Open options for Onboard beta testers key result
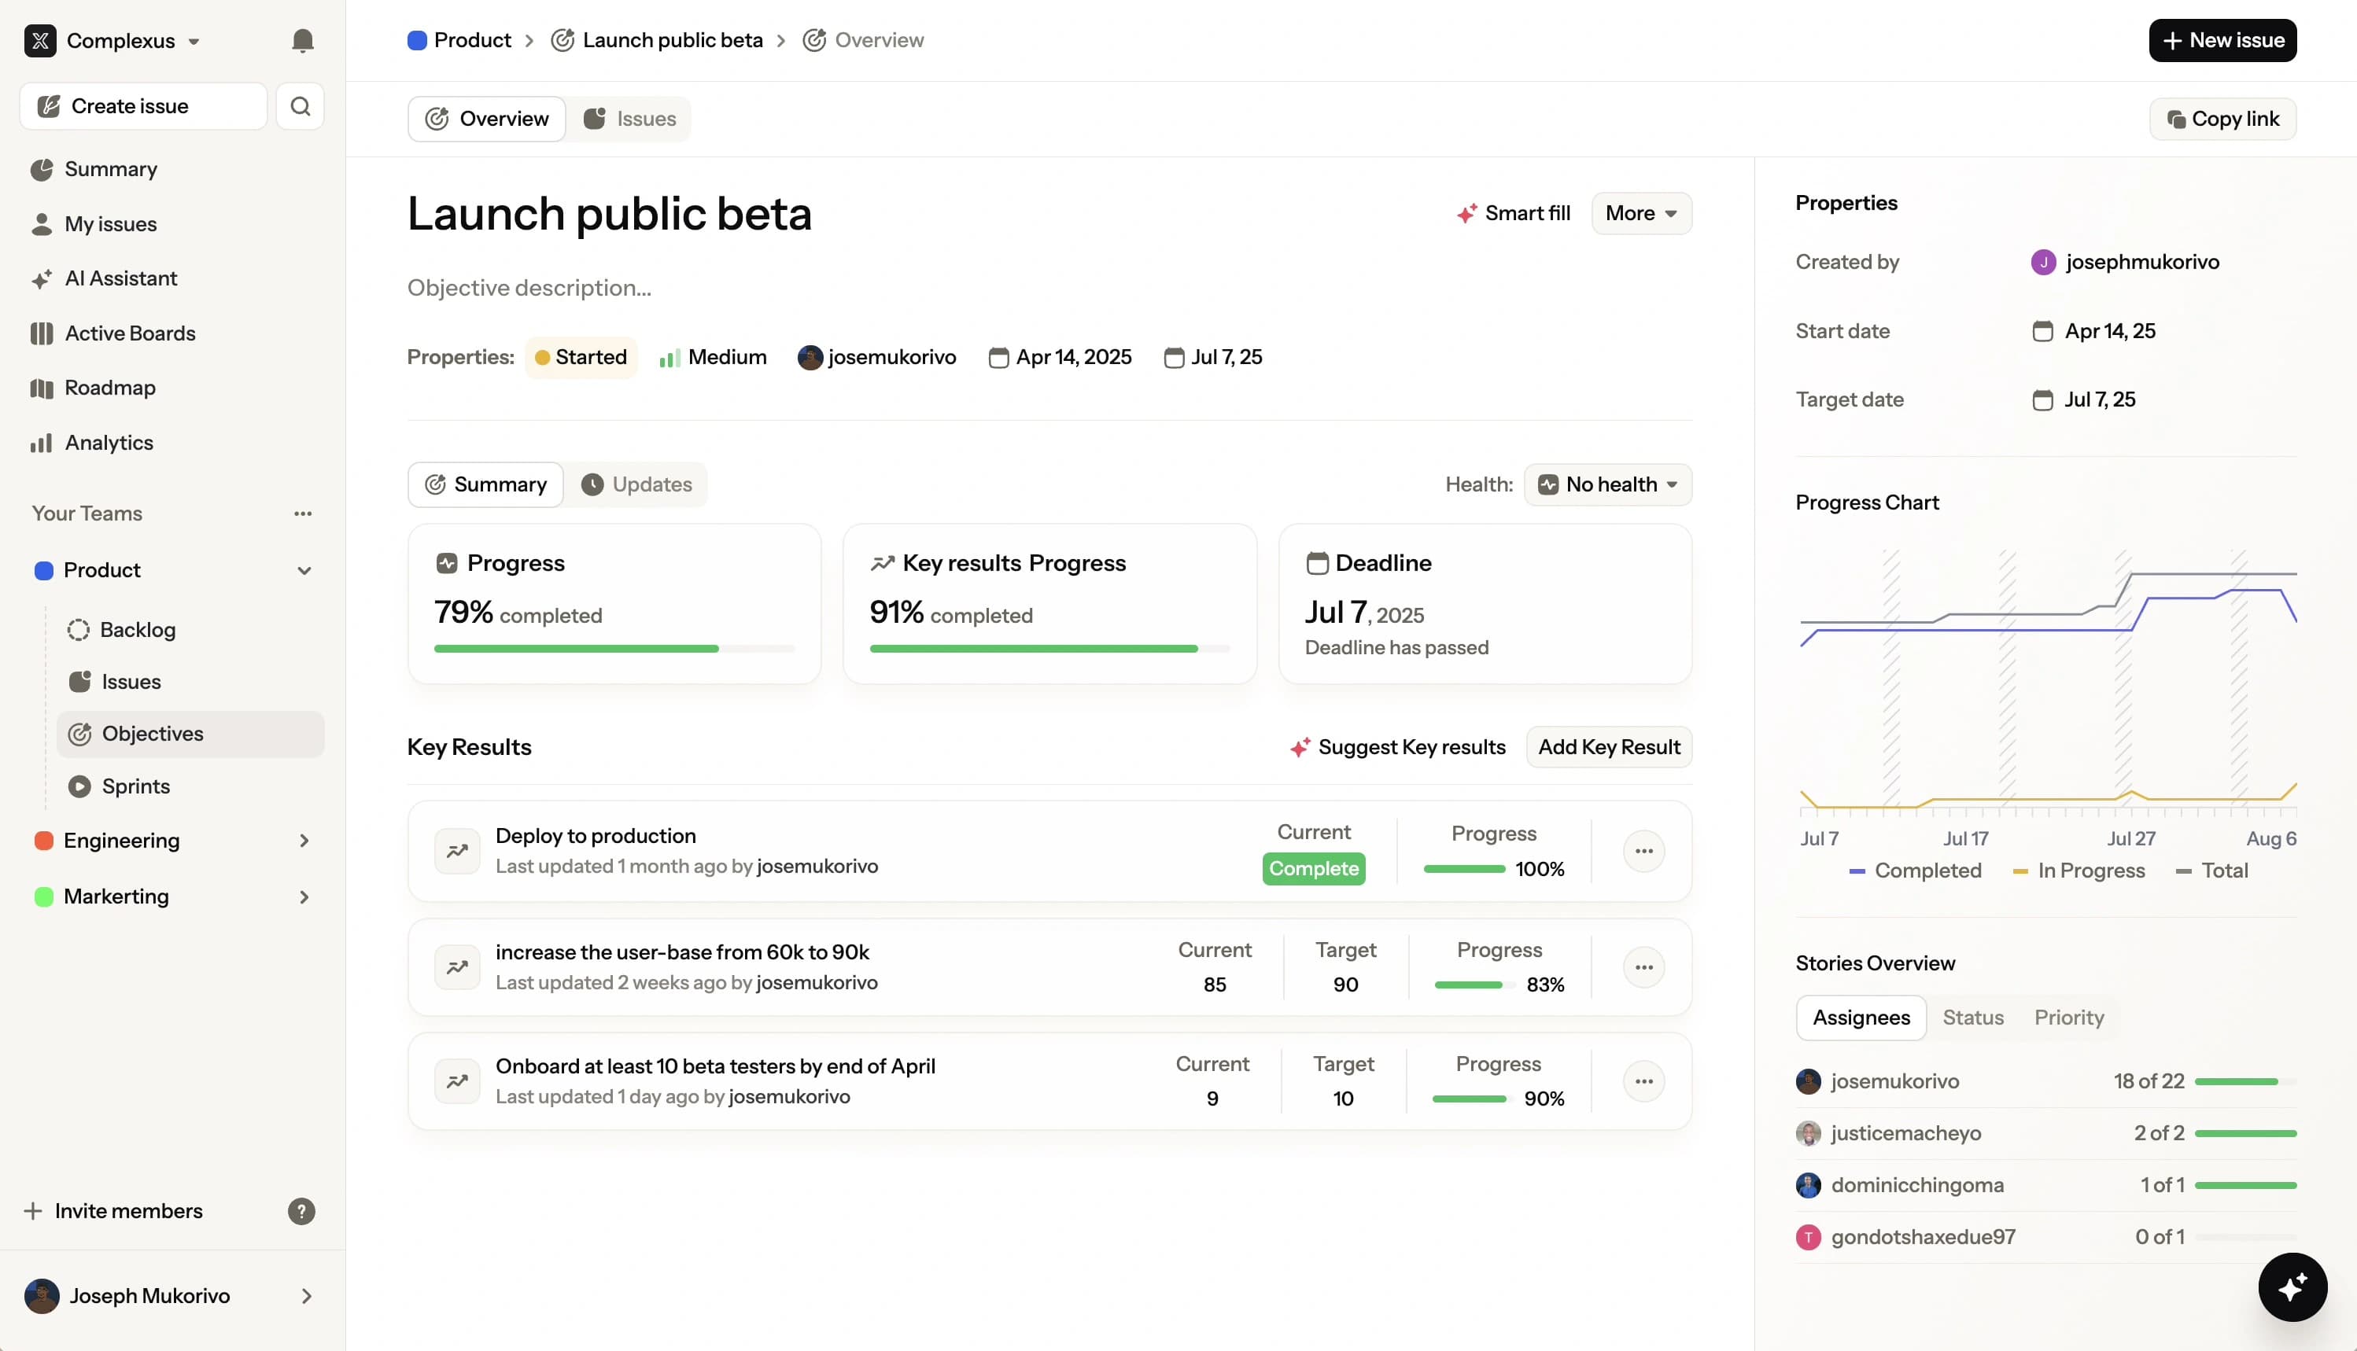The image size is (2357, 1351). point(1643,1081)
